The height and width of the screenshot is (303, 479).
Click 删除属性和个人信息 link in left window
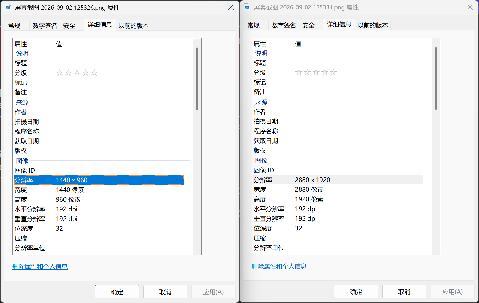click(40, 267)
